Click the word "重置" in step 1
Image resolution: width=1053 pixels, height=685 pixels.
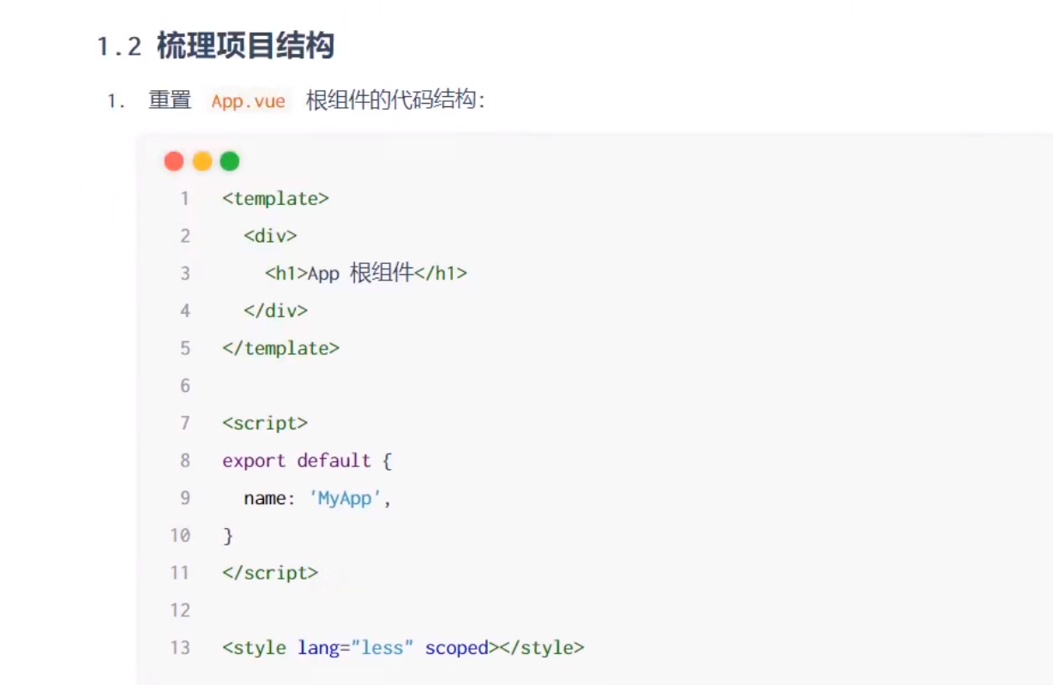(x=170, y=100)
